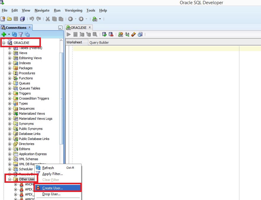Click the Back navigation arrow
Image resolution: width=261 pixels, height=200 pixels.
[x=71, y=19]
